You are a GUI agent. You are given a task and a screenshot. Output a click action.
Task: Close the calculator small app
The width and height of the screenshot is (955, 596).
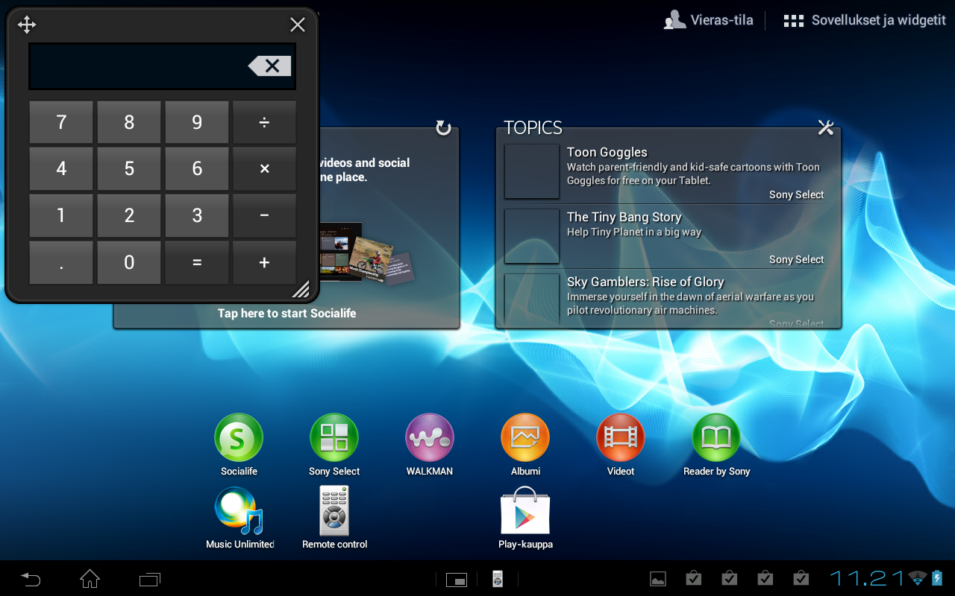tap(298, 25)
